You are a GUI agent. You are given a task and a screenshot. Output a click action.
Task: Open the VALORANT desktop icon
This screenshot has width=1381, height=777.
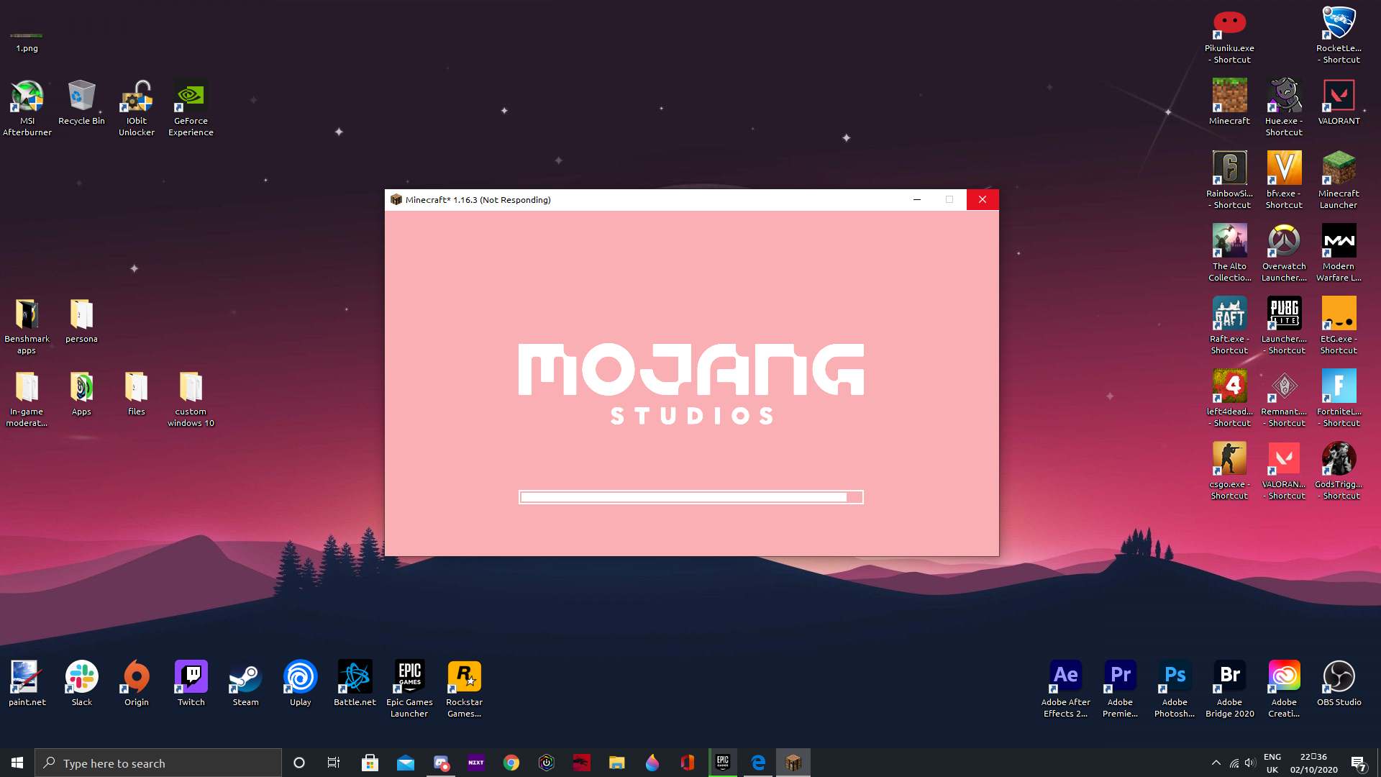pos(1339,96)
